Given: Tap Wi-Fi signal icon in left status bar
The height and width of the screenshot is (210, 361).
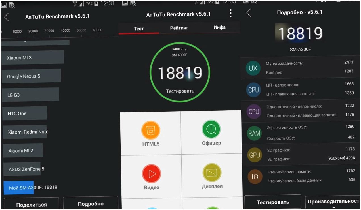Looking at the screenshot, I should 75,4.
